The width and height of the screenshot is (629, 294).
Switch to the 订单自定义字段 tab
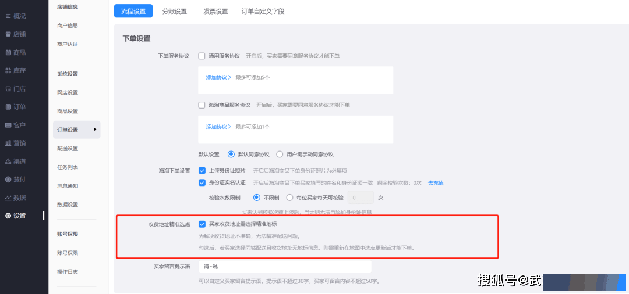tap(263, 12)
